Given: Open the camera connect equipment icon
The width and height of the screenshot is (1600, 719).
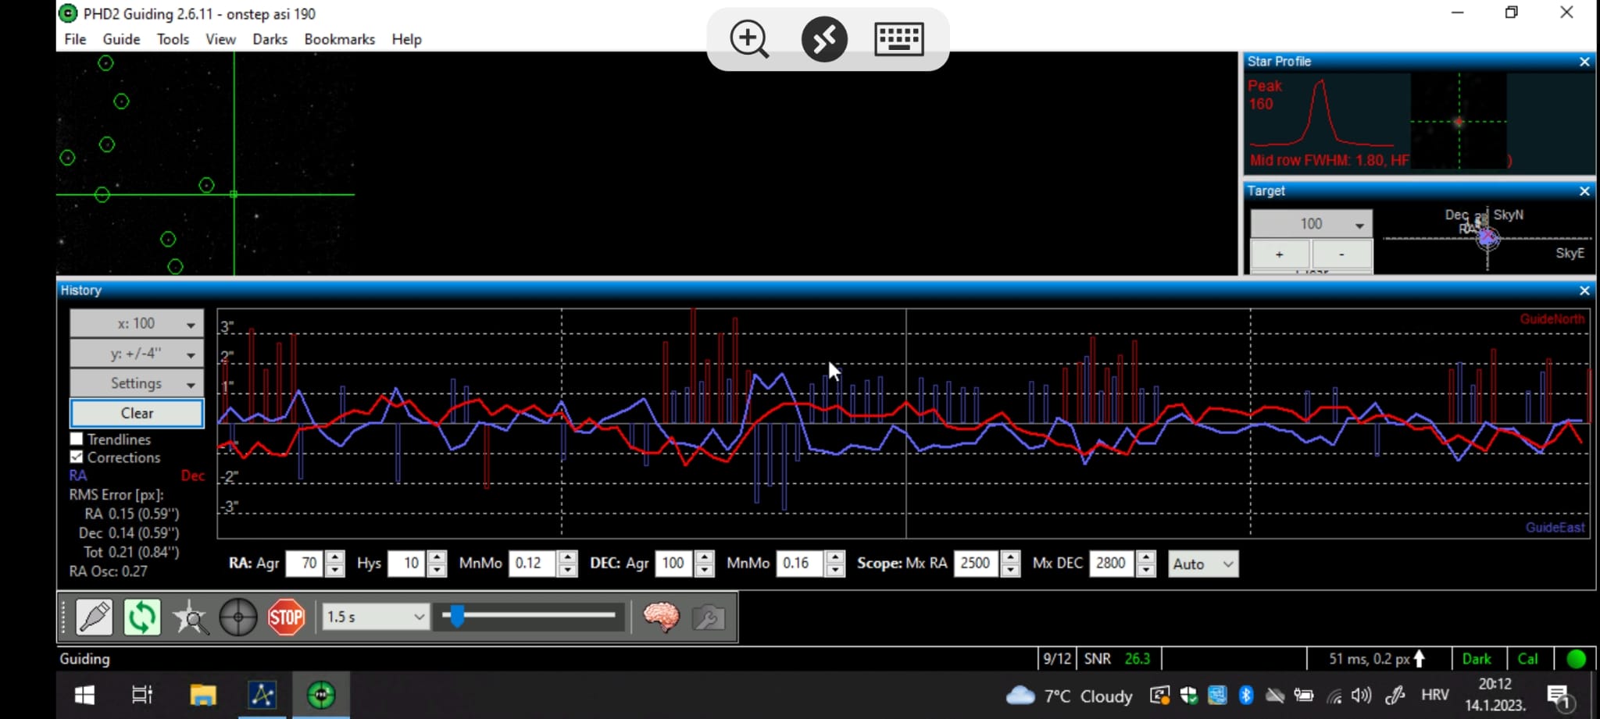Looking at the screenshot, I should click(95, 618).
